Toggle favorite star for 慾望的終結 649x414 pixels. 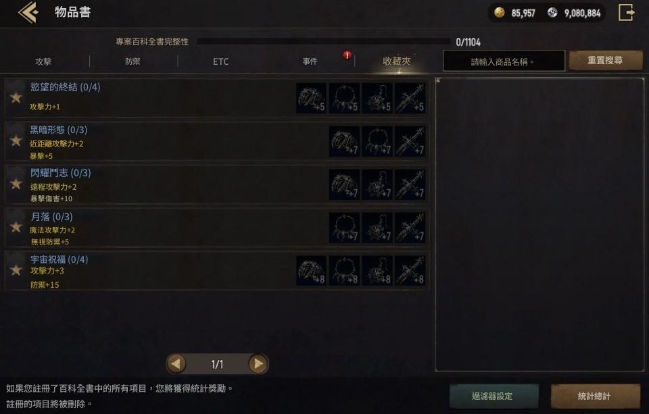[16, 98]
